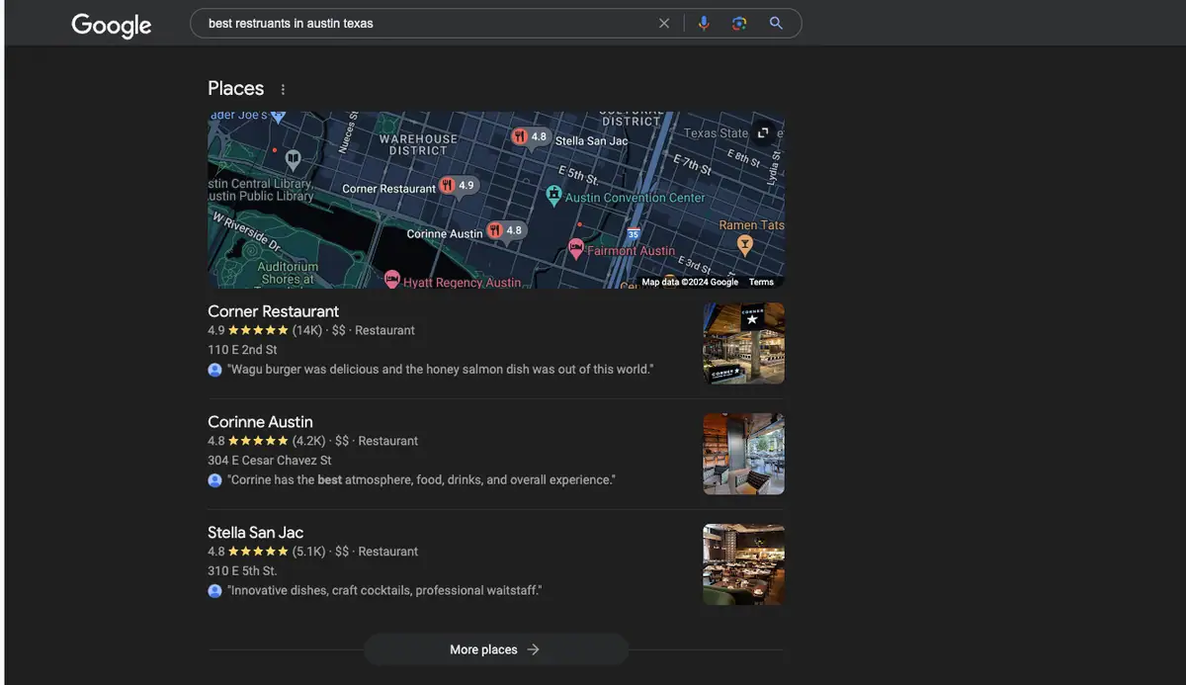Image resolution: width=1186 pixels, height=685 pixels.
Task: Go to the Google homepage logo
Action: tap(112, 25)
